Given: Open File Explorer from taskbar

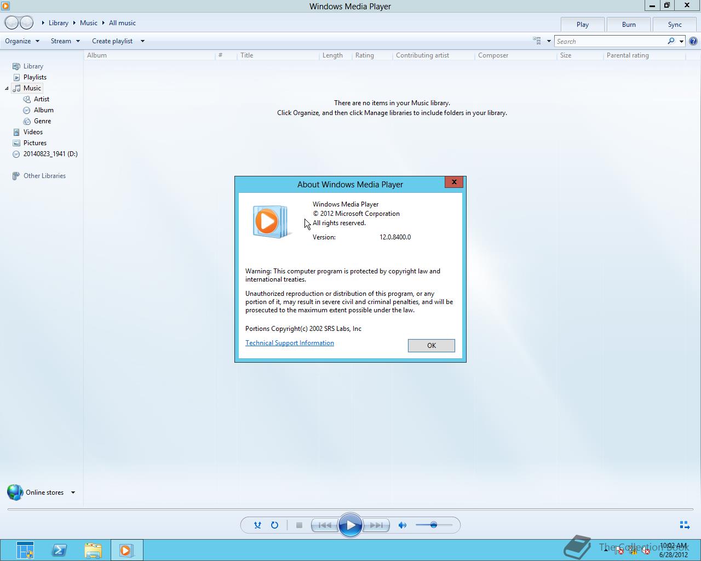Looking at the screenshot, I should coord(93,550).
